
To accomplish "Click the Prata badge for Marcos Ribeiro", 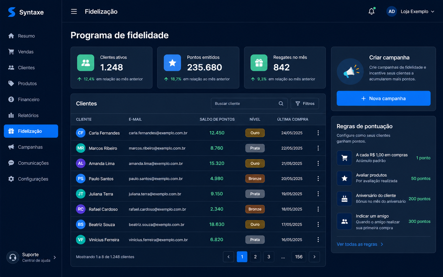I will coord(255,148).
